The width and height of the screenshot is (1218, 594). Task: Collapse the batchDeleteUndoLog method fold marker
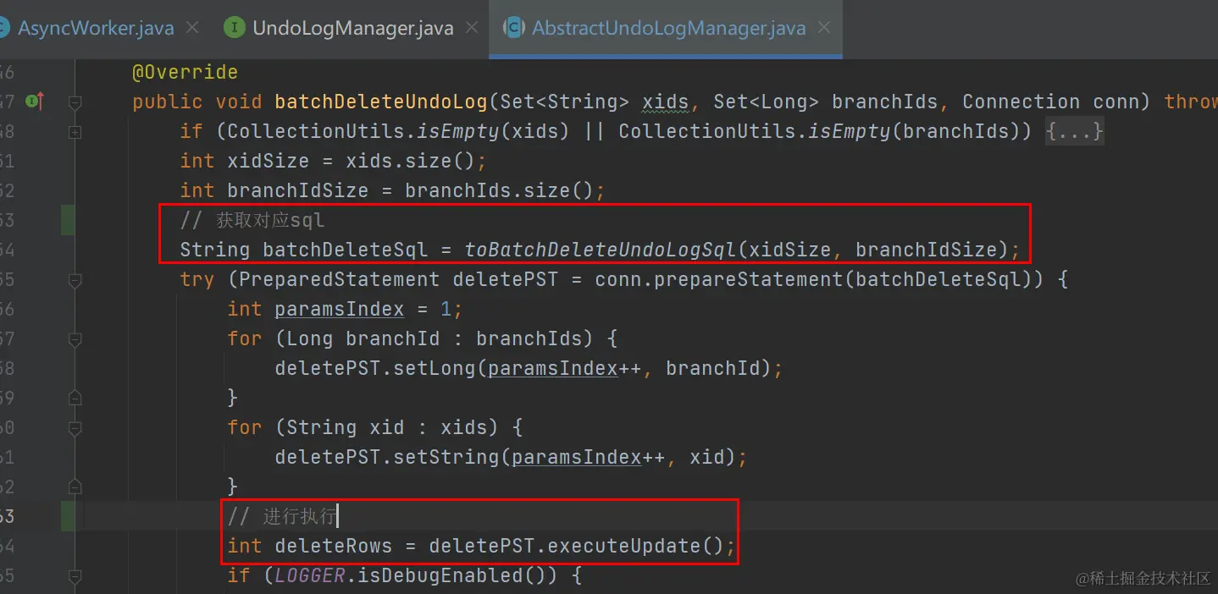pyautogui.click(x=75, y=102)
